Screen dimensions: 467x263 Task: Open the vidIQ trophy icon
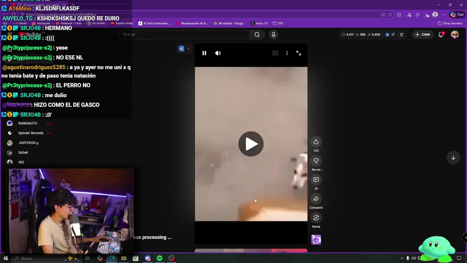click(x=401, y=34)
